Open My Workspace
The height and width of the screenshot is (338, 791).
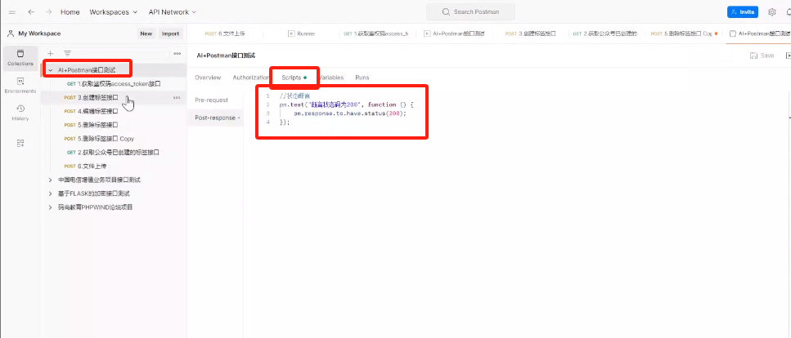pyautogui.click(x=34, y=33)
